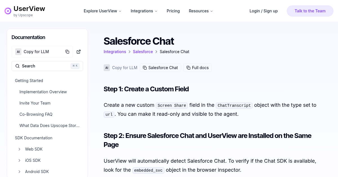
Task: Click the copy icon beside Copy for LLM in sidebar
Action: 67,52
